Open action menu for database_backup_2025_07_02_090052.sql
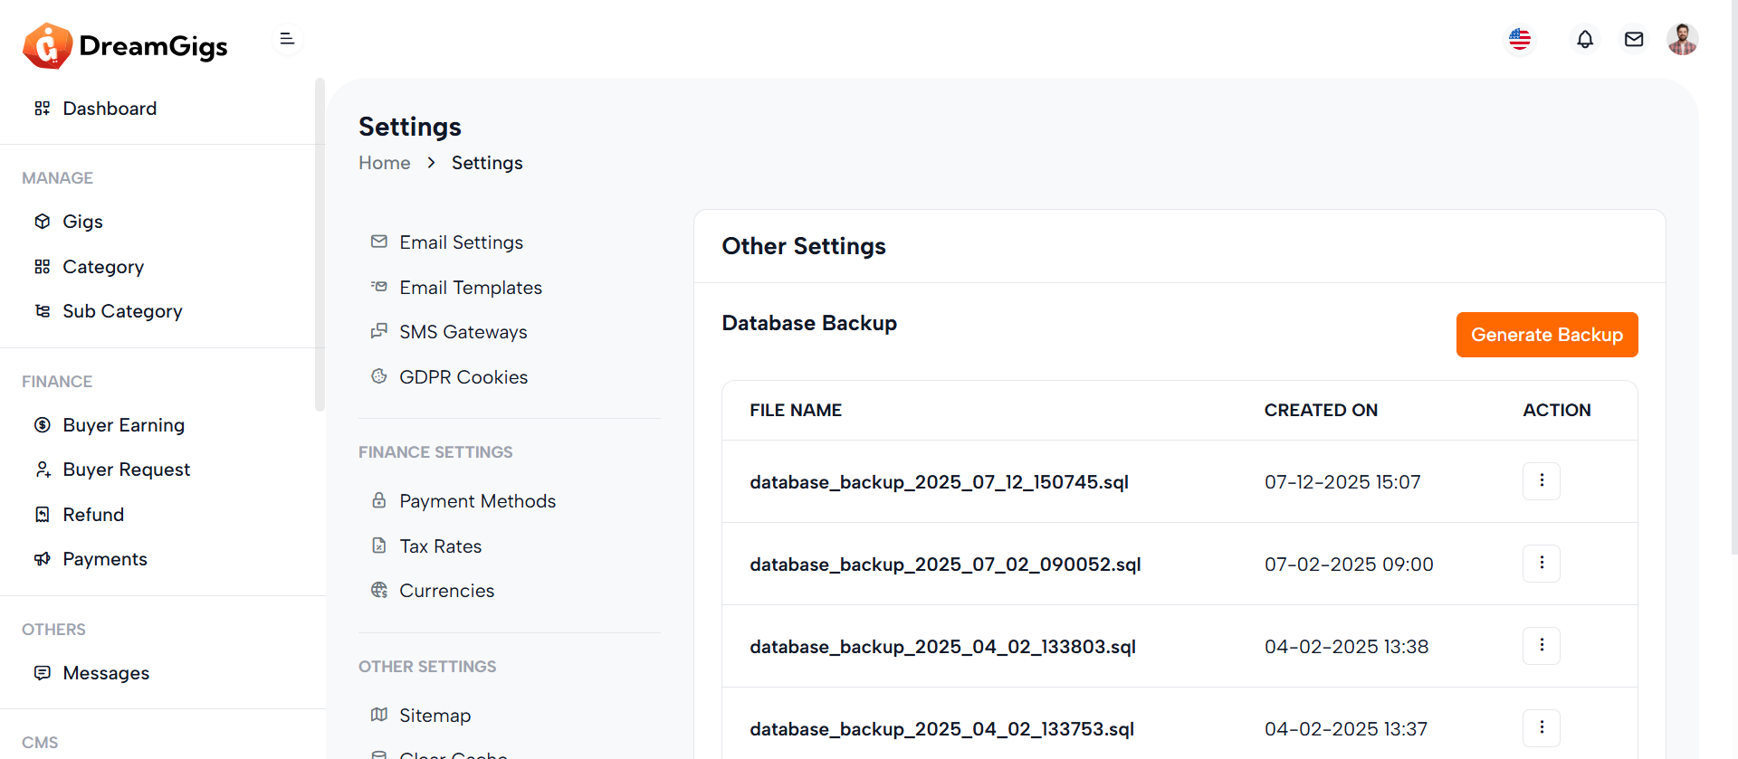 (x=1541, y=564)
